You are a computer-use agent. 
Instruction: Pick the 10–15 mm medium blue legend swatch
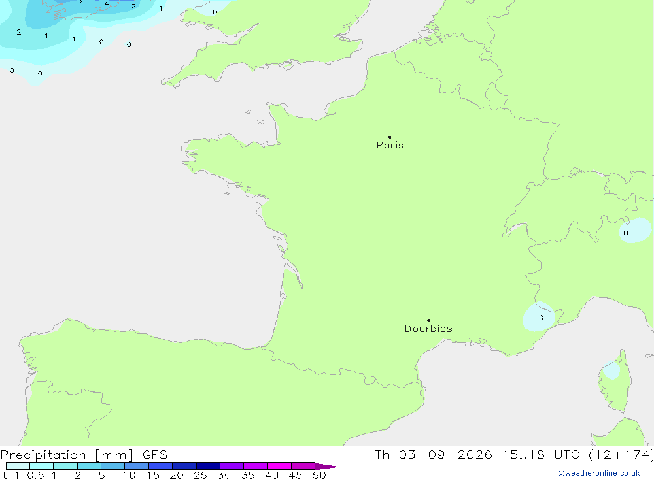(137, 466)
